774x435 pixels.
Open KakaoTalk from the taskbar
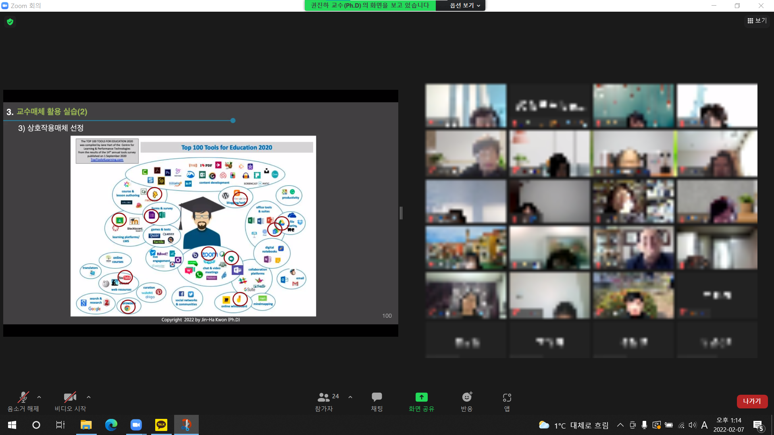161,425
